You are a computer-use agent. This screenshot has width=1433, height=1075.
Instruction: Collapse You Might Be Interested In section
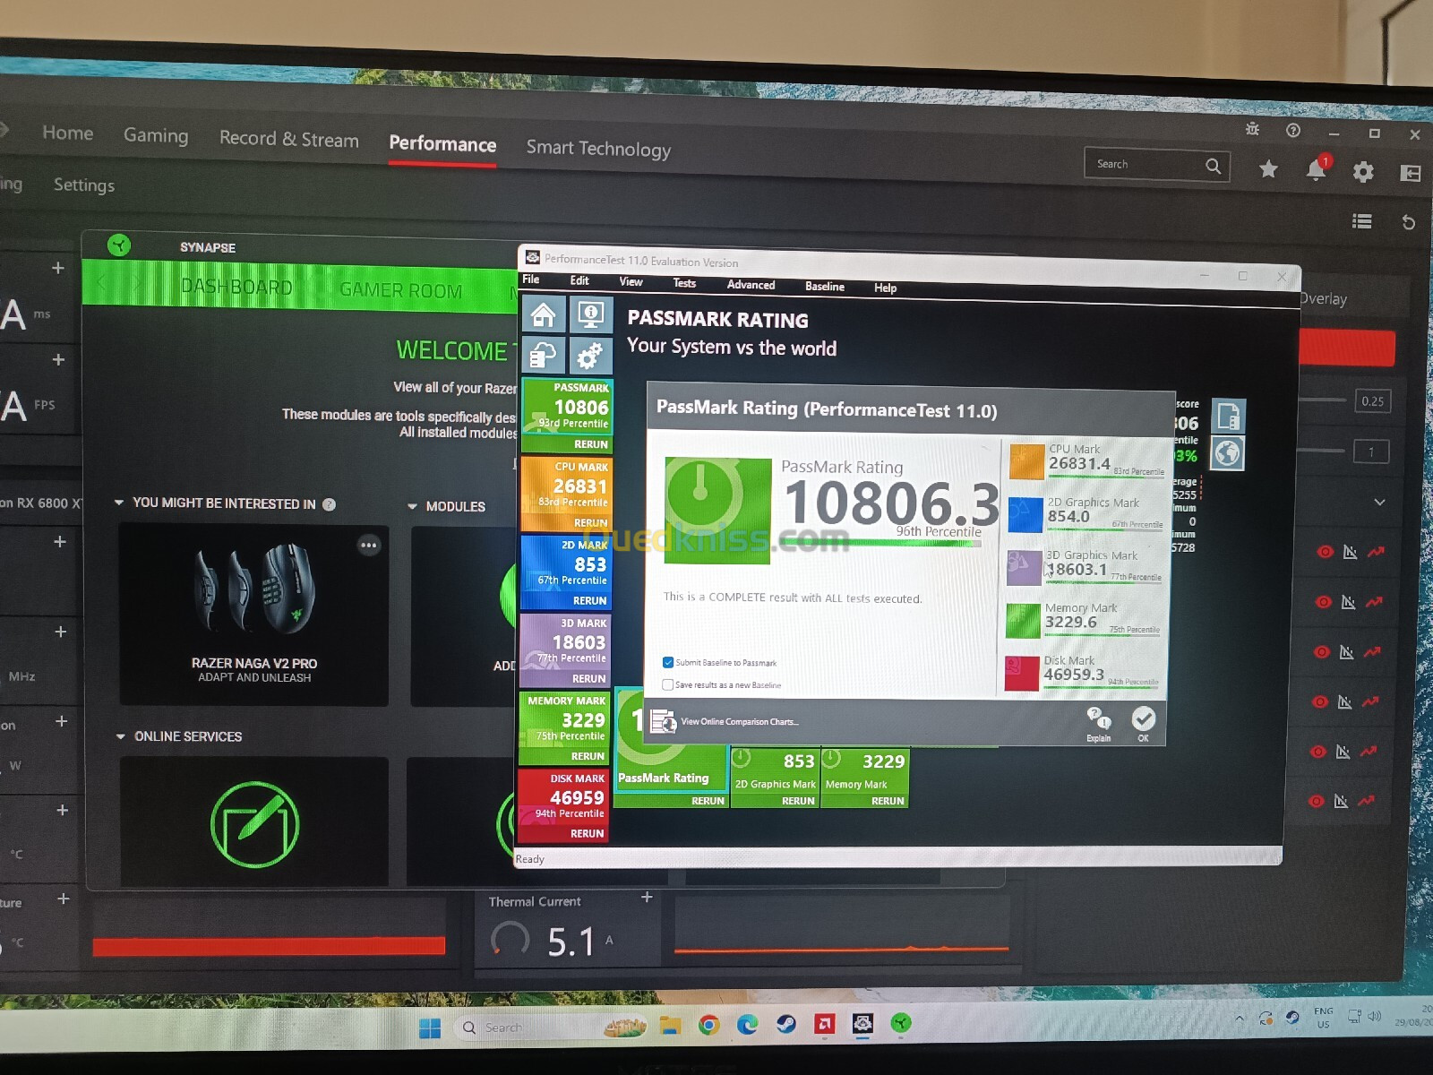[x=119, y=503]
